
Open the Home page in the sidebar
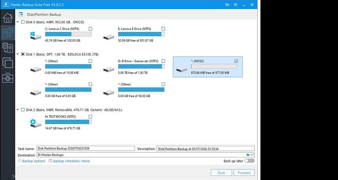click(x=8, y=18)
